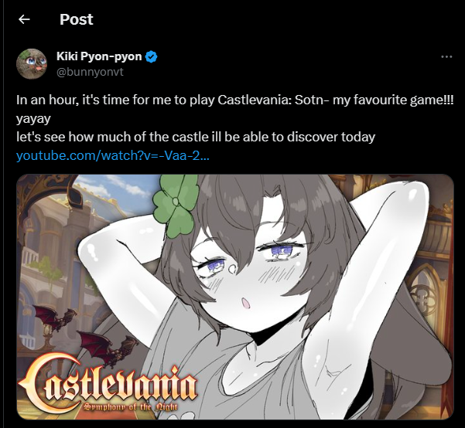465x428 pixels.
Task: Click the green clover hair ornament in the image
Action: click(176, 206)
